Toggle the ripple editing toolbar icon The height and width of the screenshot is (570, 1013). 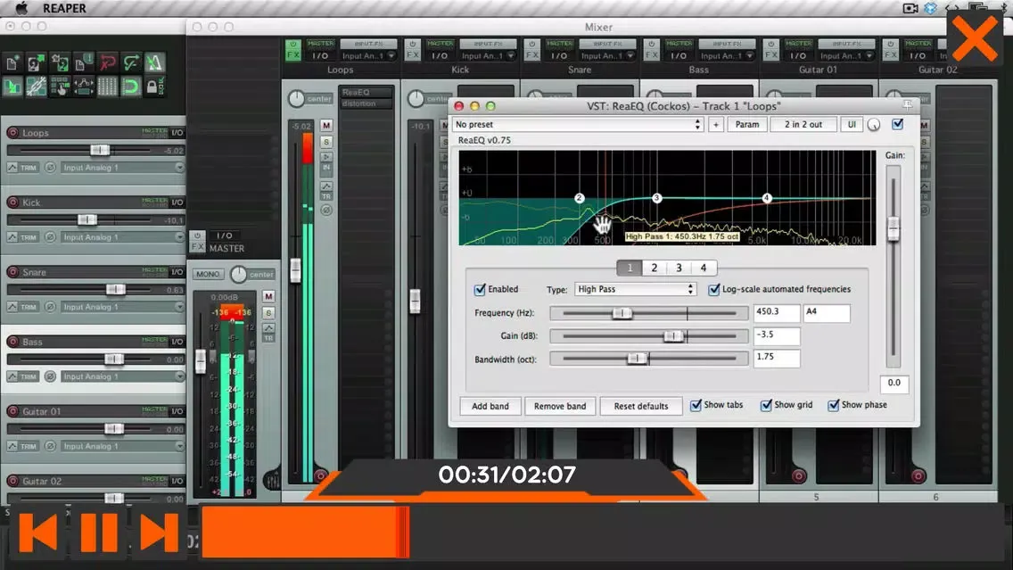click(x=60, y=87)
